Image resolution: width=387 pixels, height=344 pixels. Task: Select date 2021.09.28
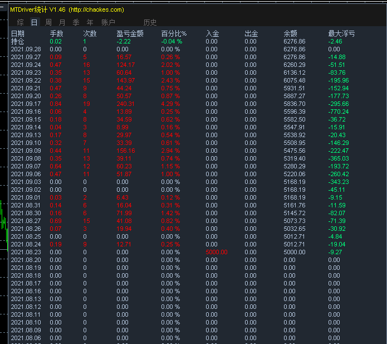click(26, 49)
